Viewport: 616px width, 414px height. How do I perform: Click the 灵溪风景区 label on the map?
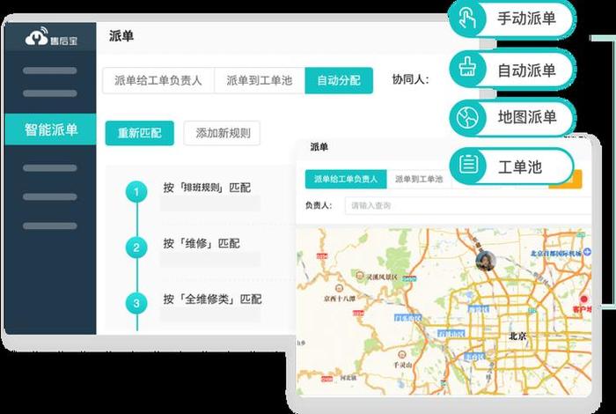(x=382, y=277)
